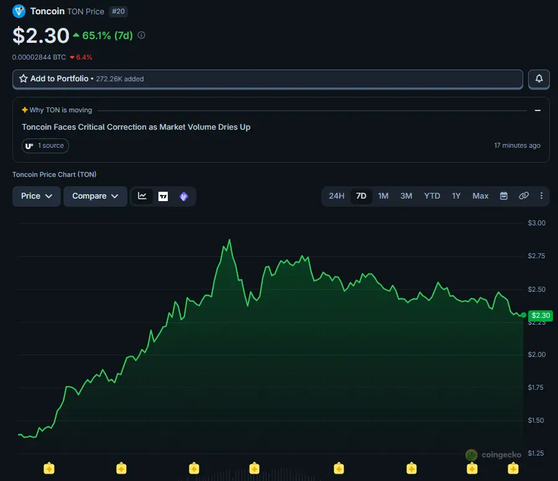558x481 pixels.
Task: Click the 6.4% BTC change value
Action: (x=81, y=57)
